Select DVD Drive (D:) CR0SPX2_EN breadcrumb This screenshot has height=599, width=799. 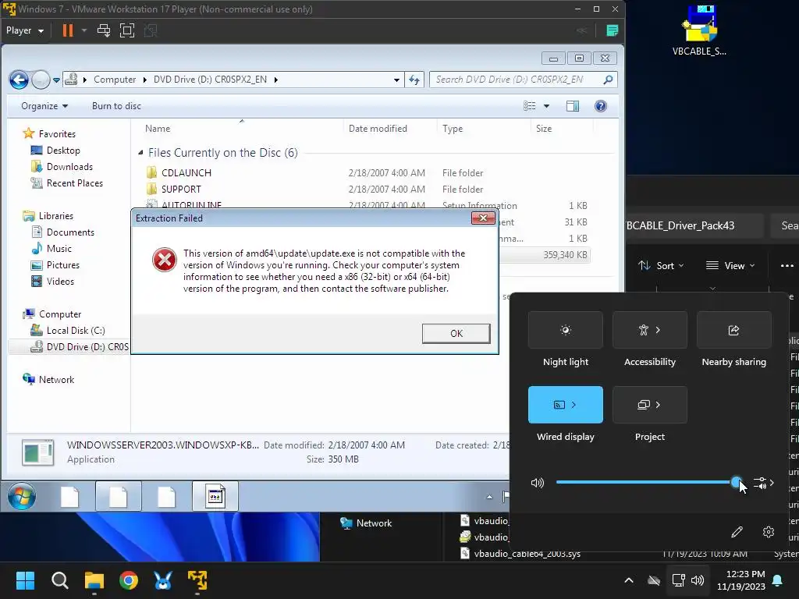tap(210, 80)
